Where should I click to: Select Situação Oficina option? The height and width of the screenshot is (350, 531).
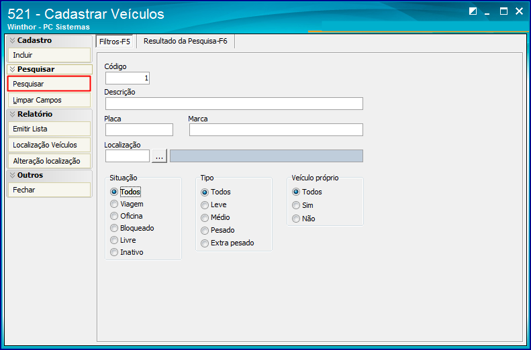click(126, 216)
